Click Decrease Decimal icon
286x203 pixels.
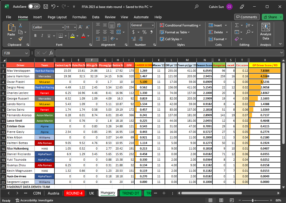140,39
